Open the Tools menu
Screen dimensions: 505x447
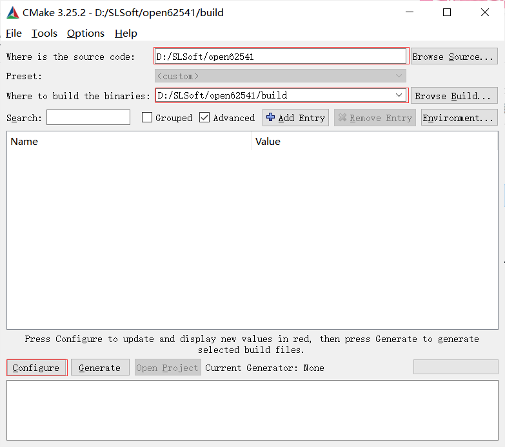[45, 33]
